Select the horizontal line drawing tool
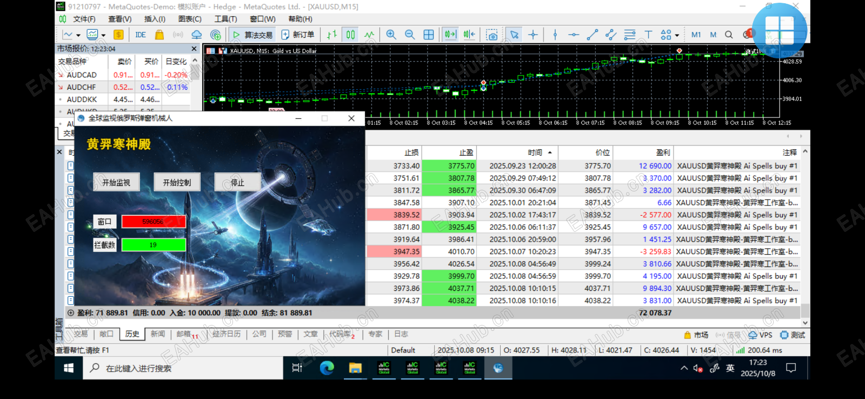Screen dimensions: 865x399 pyautogui.click(x=574, y=35)
